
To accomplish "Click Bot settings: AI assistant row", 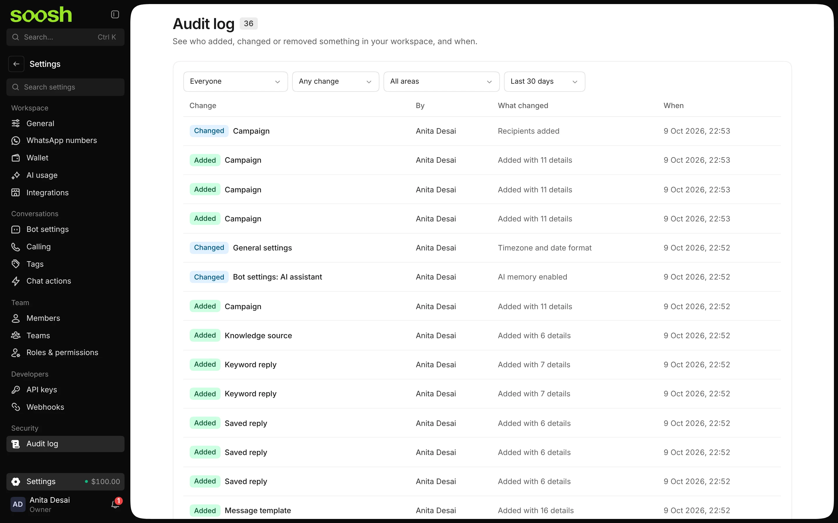I will tap(482, 277).
